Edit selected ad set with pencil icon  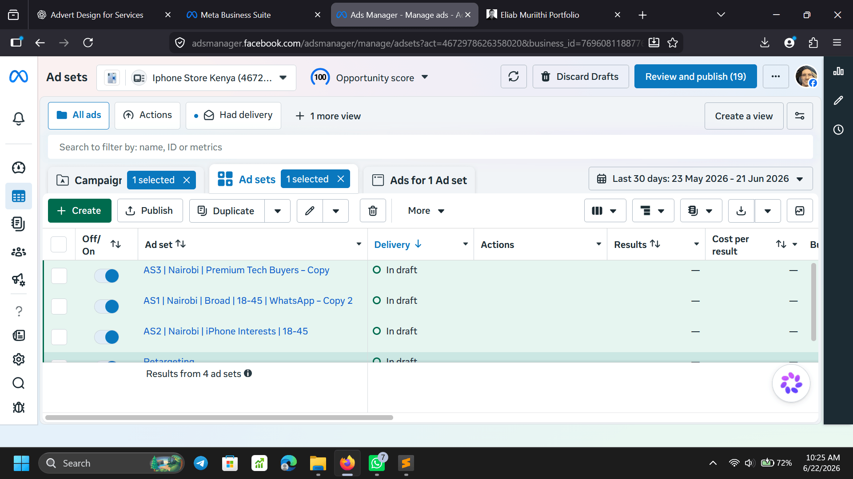(310, 211)
